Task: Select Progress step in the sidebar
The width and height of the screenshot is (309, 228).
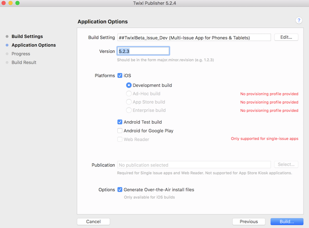Action: click(21, 54)
